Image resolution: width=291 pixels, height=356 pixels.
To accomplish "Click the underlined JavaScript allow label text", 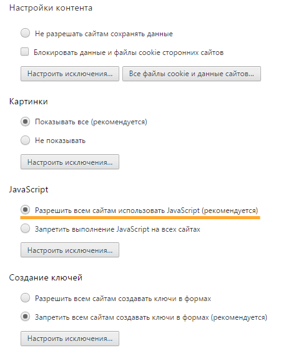I will (146, 210).
